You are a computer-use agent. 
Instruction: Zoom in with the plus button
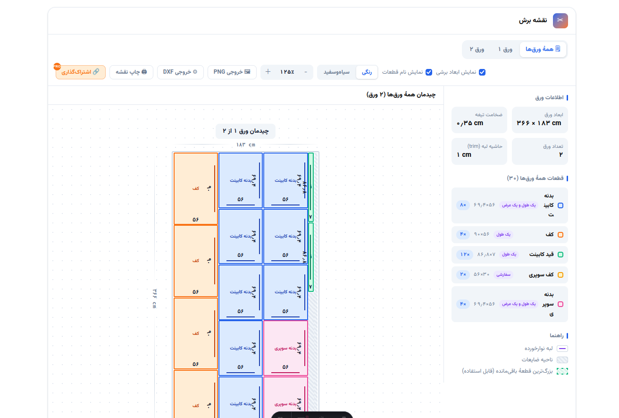click(268, 72)
